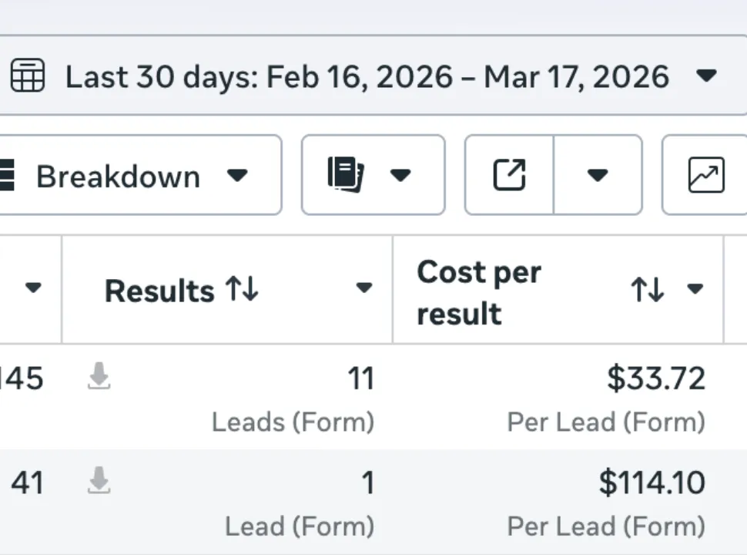This screenshot has width=747, height=555.
Task: Click the Cost per result header
Action: click(x=478, y=292)
